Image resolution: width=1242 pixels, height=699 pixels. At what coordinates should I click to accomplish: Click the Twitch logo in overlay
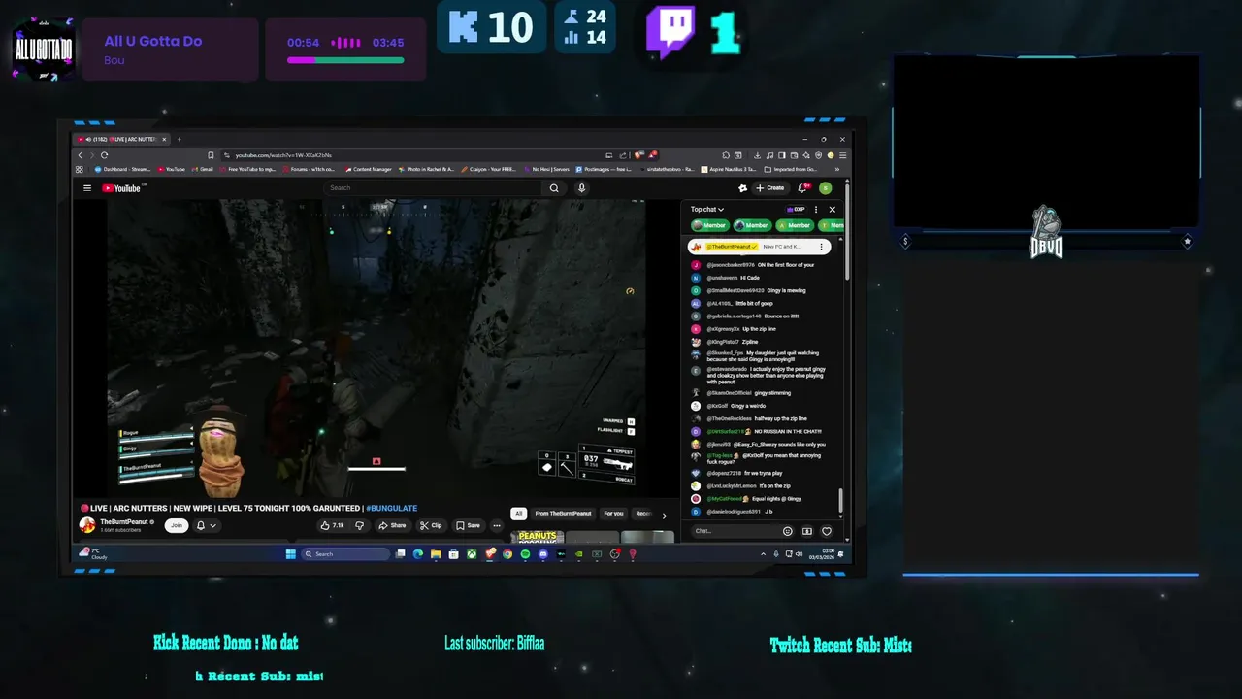click(671, 30)
